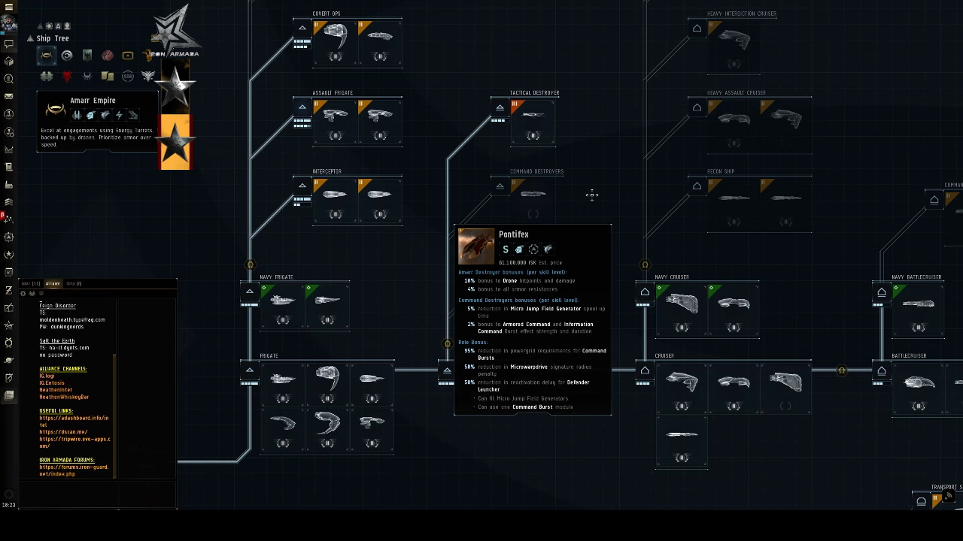Click the Pontifex ship image in tooltip
Image resolution: width=963 pixels, height=541 pixels.
coord(476,246)
